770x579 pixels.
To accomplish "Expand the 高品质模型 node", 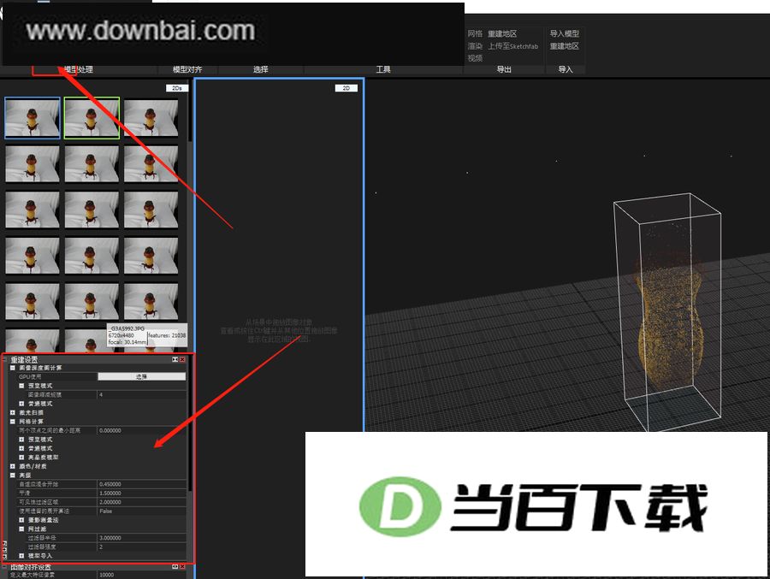I will click(x=21, y=458).
